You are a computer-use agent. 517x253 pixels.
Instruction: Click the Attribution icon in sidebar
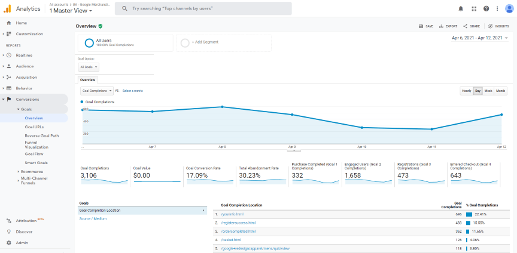9,221
